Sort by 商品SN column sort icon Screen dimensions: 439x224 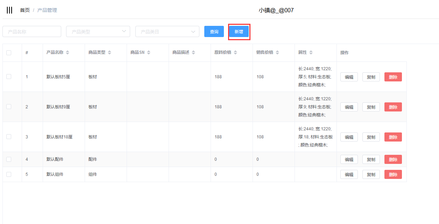point(149,52)
